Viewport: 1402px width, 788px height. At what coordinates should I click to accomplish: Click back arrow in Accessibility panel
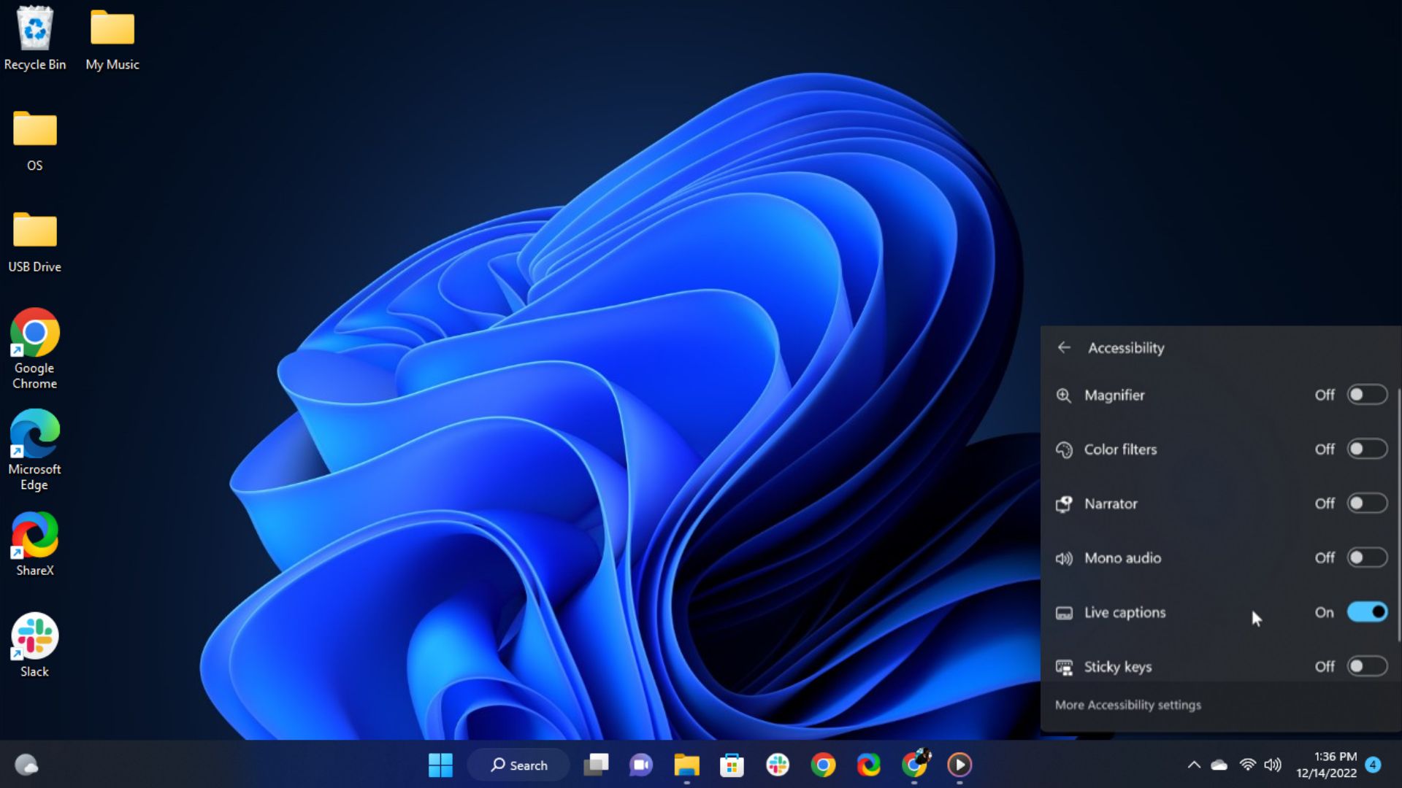coord(1065,347)
